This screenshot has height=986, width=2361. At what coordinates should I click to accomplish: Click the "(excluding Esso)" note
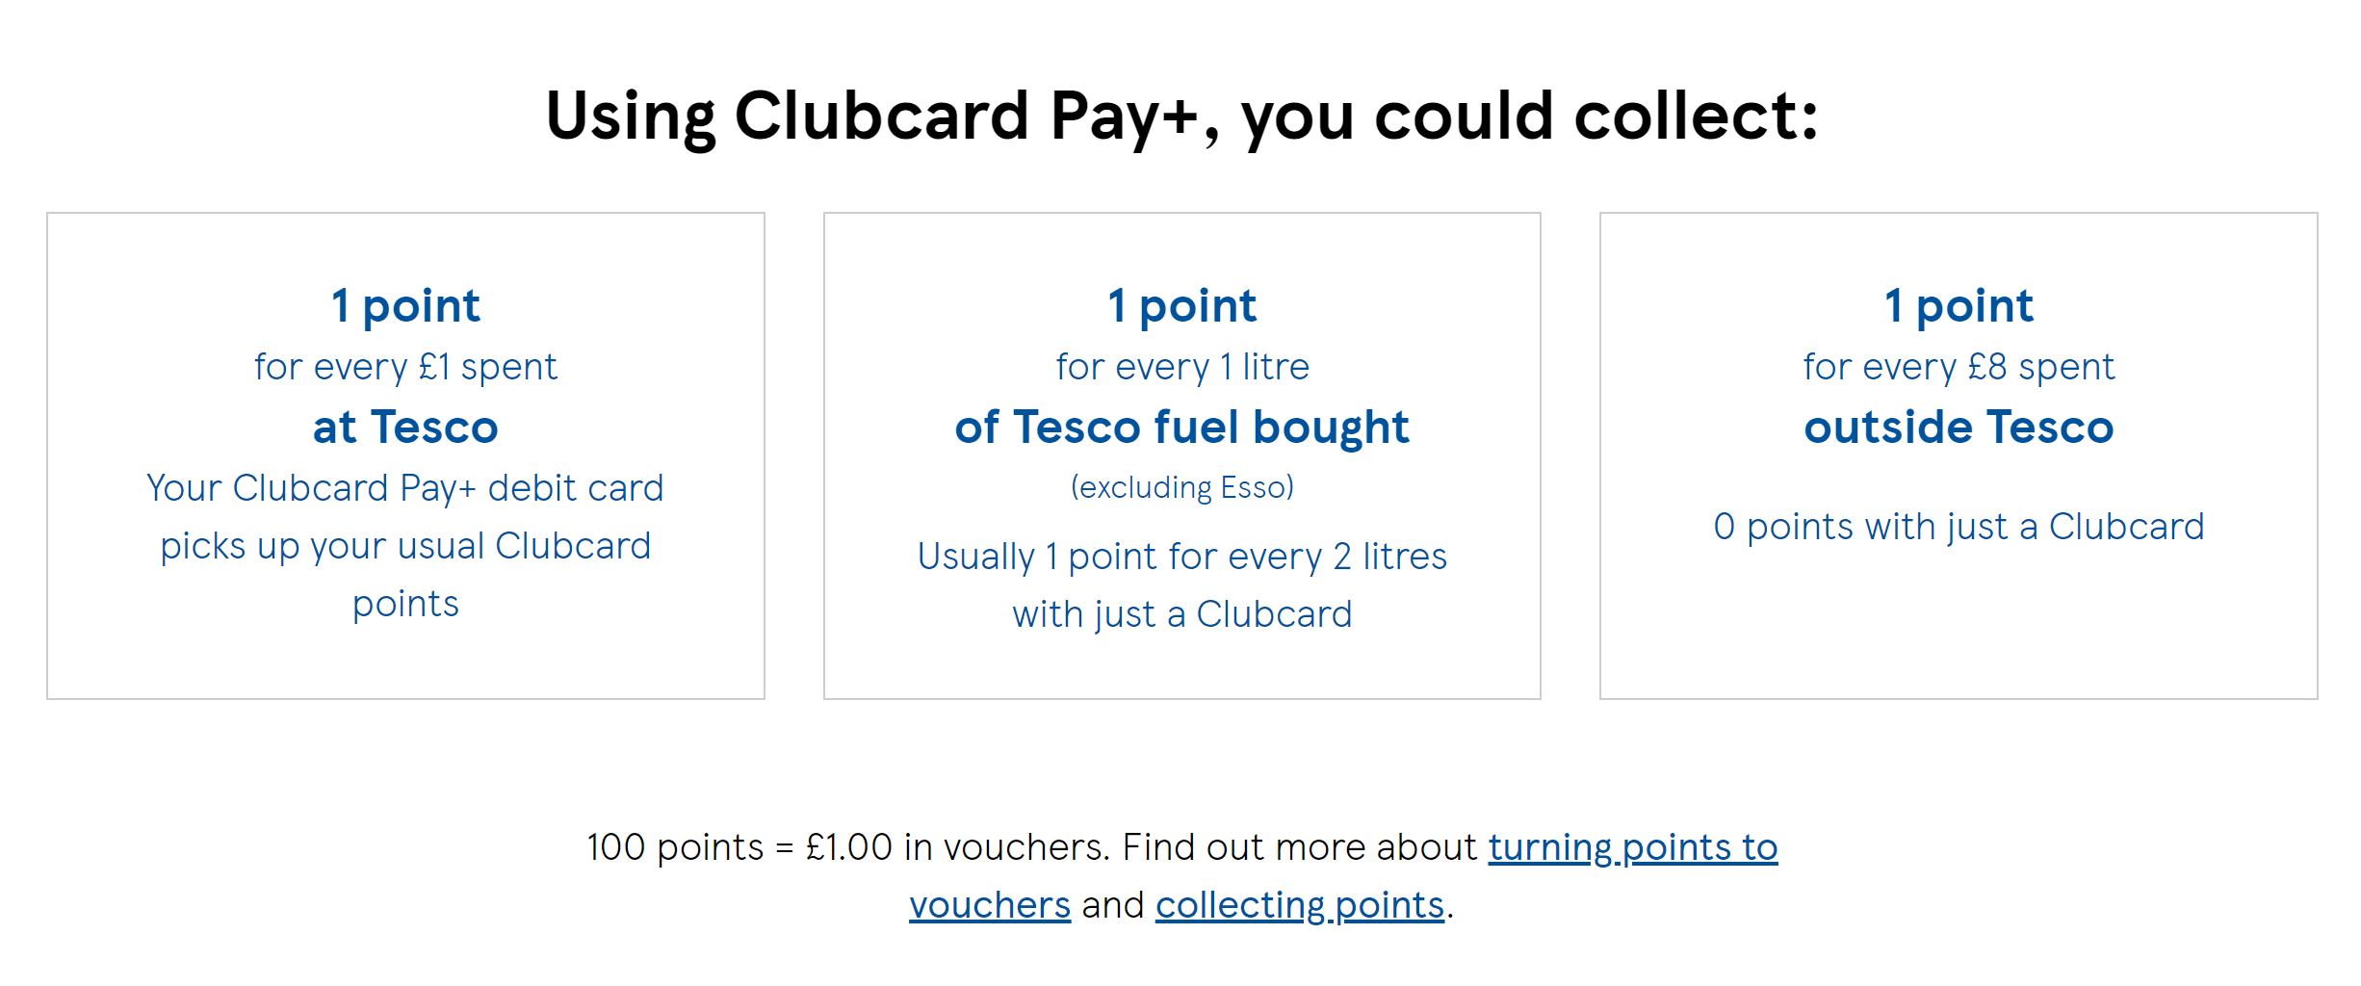(1181, 487)
